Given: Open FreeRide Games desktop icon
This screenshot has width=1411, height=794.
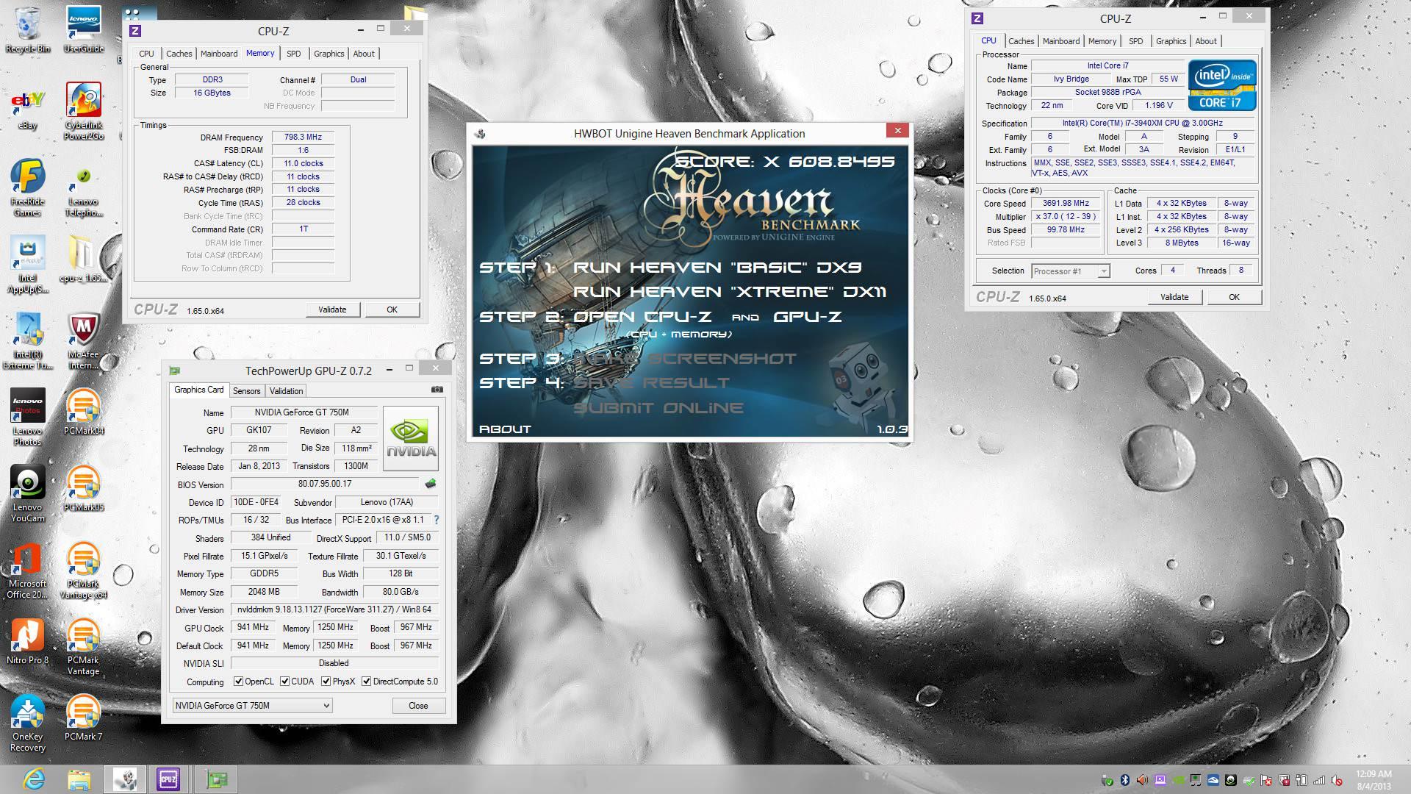Looking at the screenshot, I should [x=27, y=187].
